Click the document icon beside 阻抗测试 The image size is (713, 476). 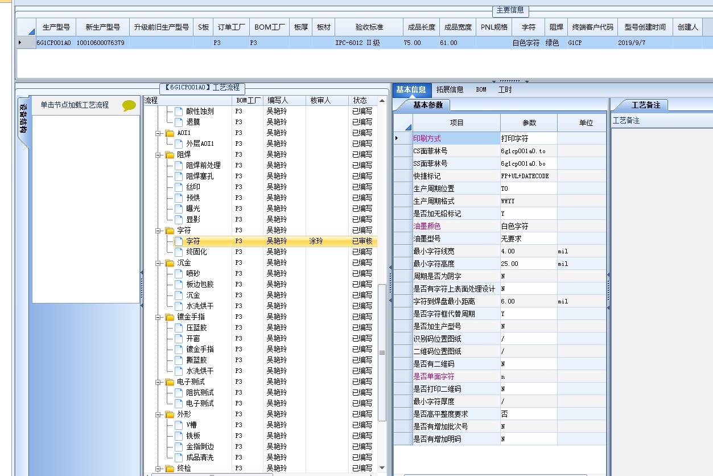(179, 392)
